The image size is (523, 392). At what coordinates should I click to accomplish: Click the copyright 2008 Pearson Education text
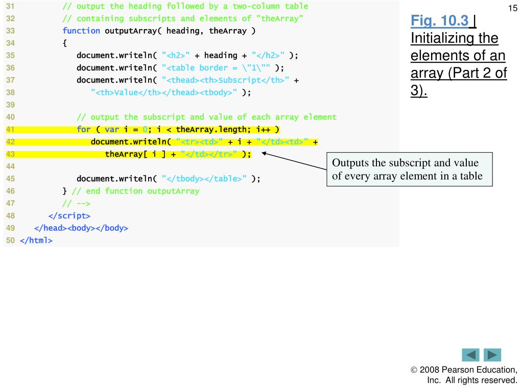coord(464,375)
